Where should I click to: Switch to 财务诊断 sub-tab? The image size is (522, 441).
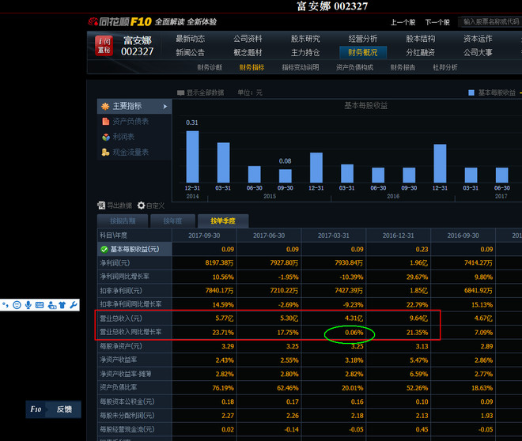pos(210,67)
